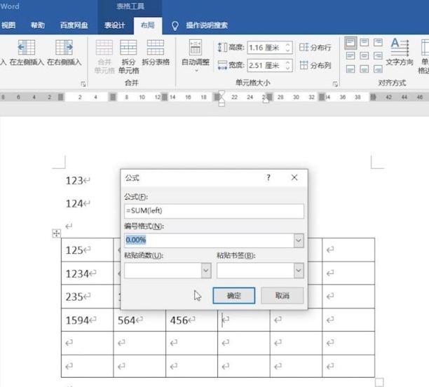Expand the 粘贴函数 dropdown
Image resolution: width=429 pixels, height=387 pixels.
206,271
